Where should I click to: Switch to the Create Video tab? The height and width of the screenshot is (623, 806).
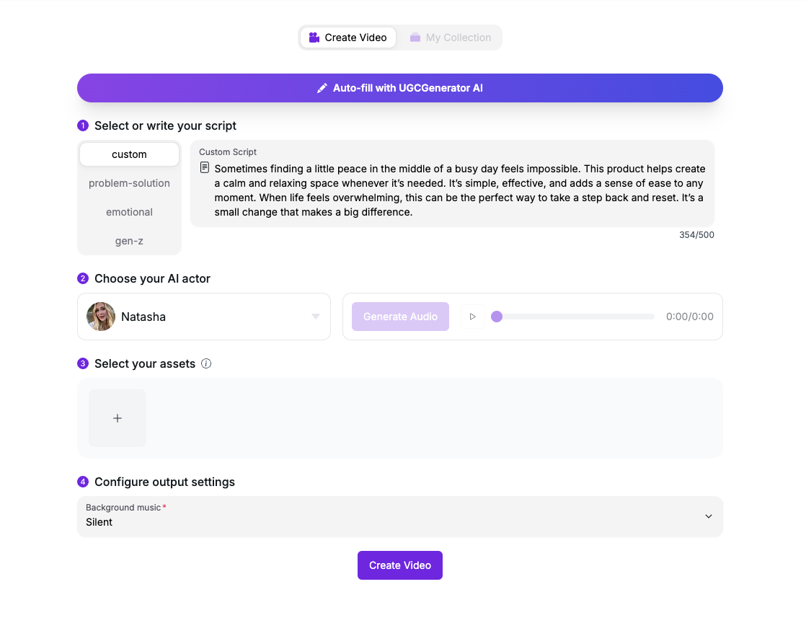pyautogui.click(x=348, y=37)
